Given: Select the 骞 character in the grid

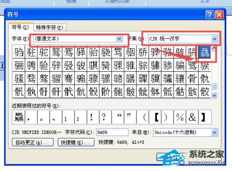Looking at the screenshot, I should click(68, 78).
